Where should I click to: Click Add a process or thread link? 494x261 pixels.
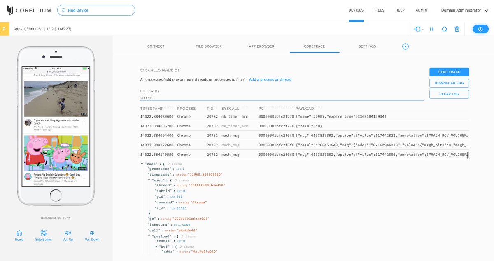(270, 79)
